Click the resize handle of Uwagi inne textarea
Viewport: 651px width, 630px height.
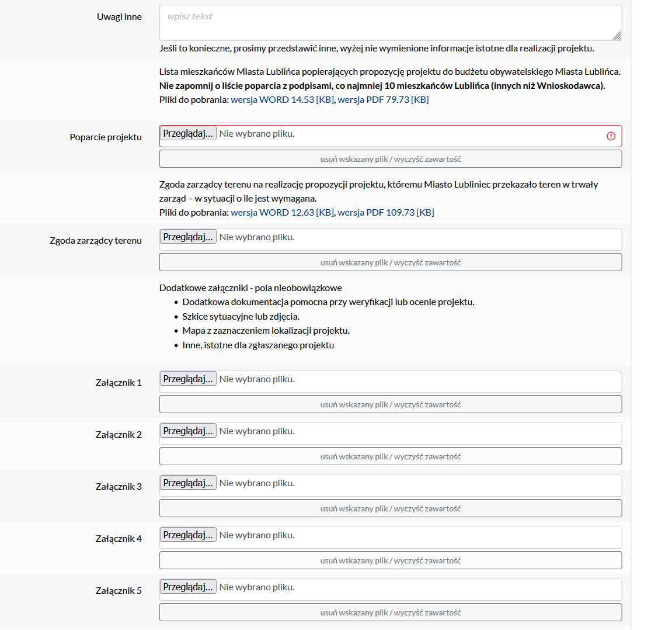617,36
